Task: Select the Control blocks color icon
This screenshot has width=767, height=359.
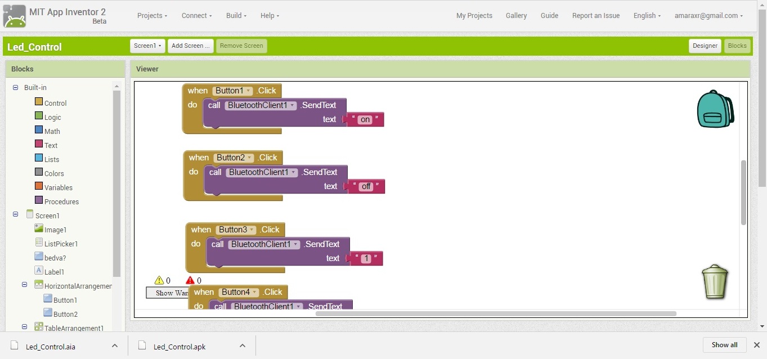Action: tap(39, 102)
